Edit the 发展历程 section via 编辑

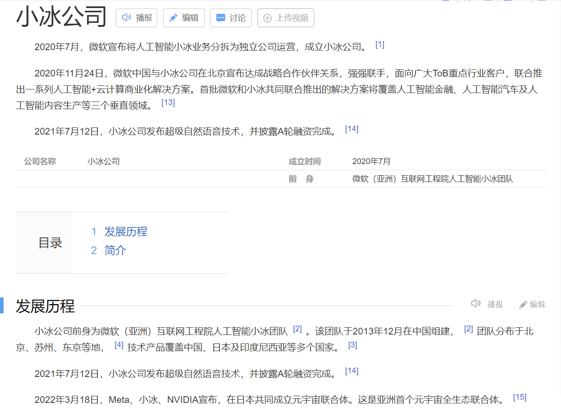(532, 305)
